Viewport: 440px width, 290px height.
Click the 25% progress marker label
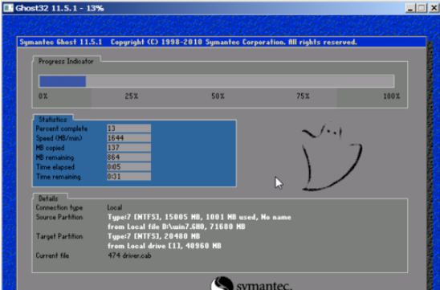[132, 96]
